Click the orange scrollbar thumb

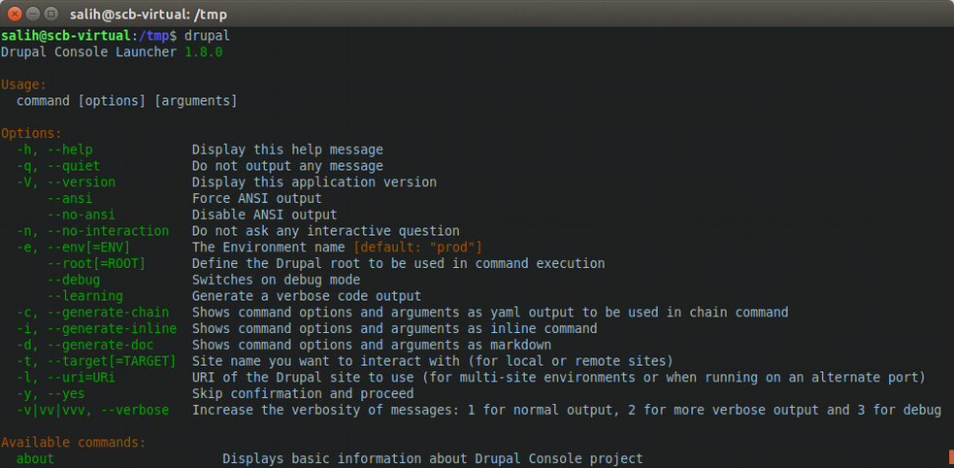951,458
